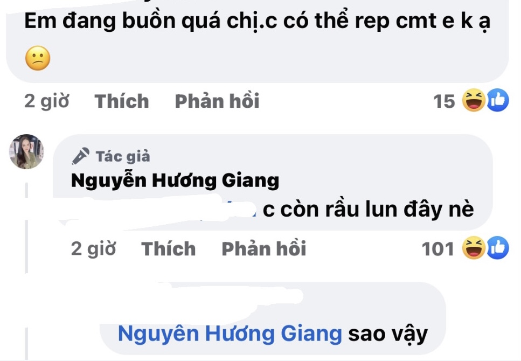Reply to first comment with Phản hồi
The height and width of the screenshot is (361, 521).
coord(217,101)
